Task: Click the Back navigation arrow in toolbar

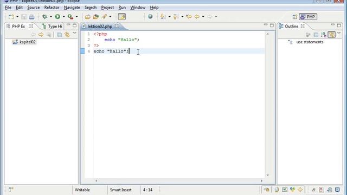Action: click(197, 17)
